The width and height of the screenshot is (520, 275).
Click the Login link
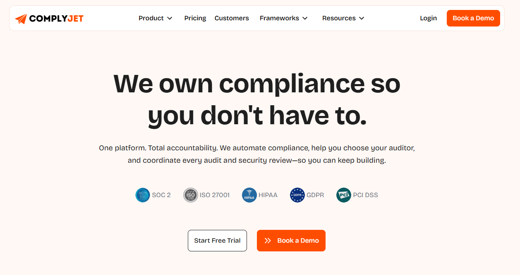coord(428,18)
